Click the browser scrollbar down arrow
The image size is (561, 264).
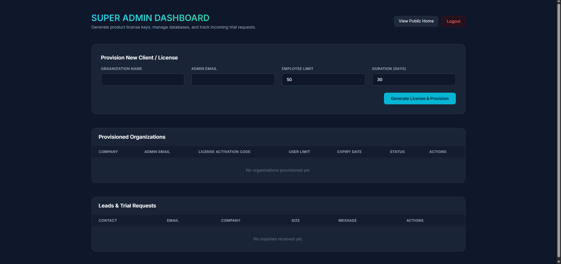pyautogui.click(x=559, y=262)
